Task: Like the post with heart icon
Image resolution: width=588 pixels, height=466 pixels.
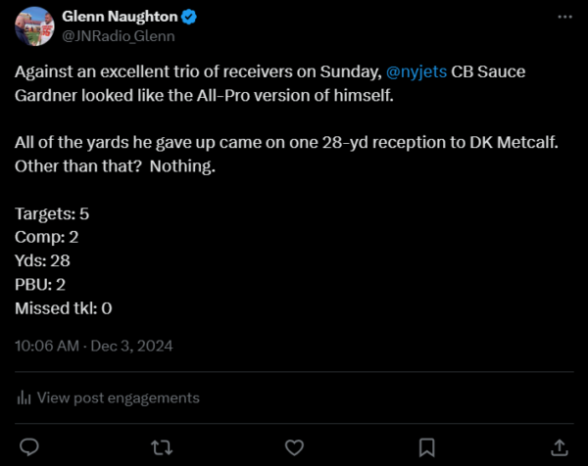Action: pyautogui.click(x=294, y=446)
